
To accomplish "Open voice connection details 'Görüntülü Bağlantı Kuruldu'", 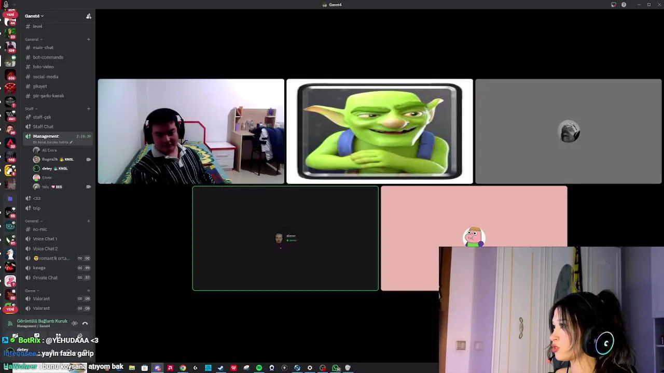I will coord(42,321).
